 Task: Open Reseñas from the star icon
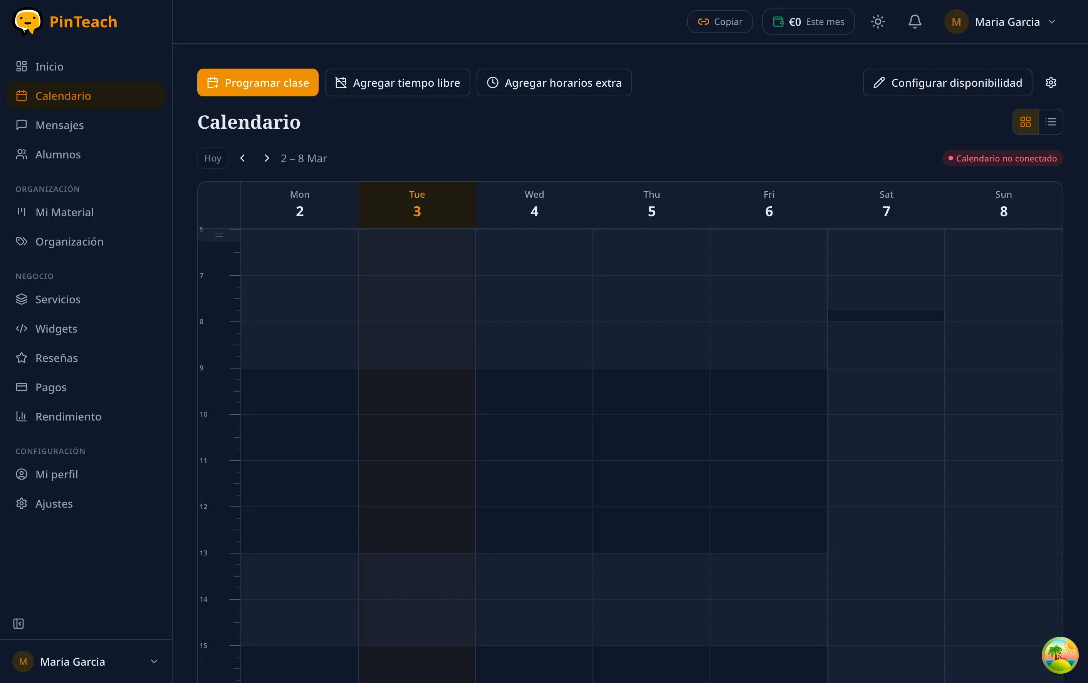coord(57,358)
